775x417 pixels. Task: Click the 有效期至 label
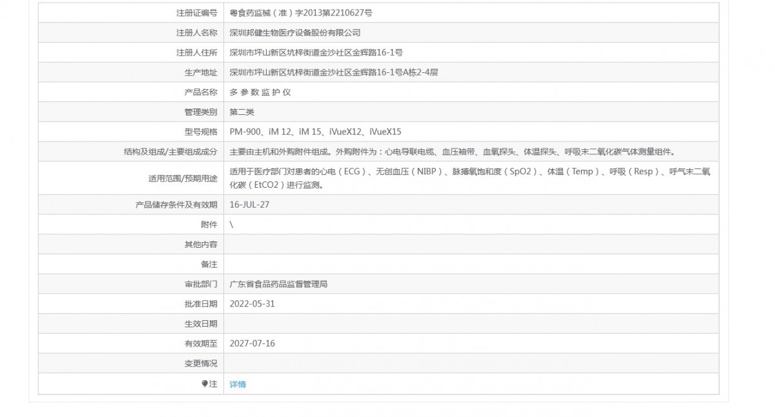(201, 343)
